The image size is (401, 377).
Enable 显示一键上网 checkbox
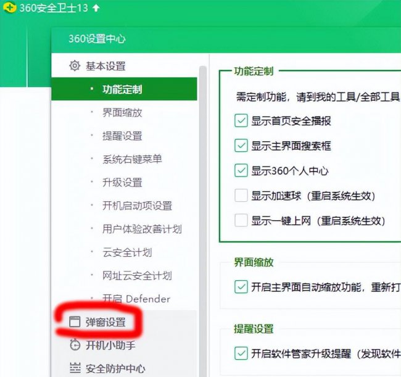(x=241, y=220)
